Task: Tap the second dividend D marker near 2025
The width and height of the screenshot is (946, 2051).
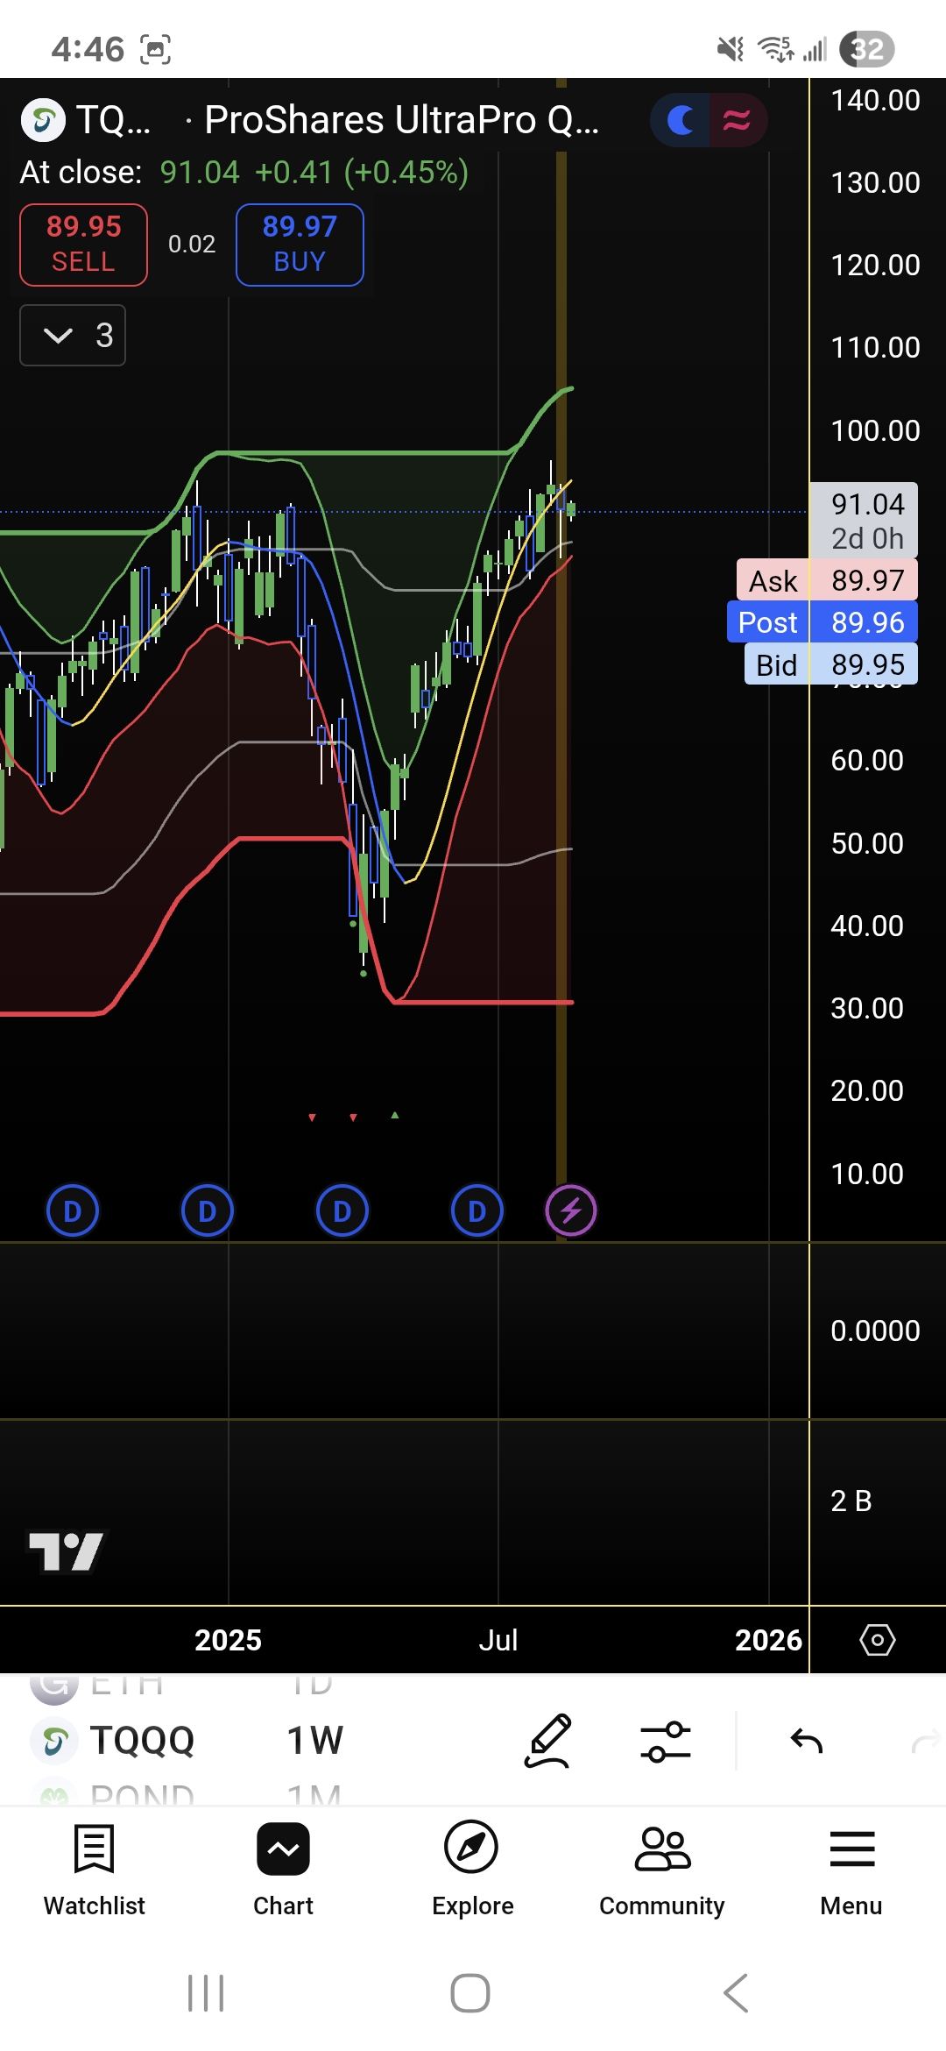Action: pos(207,1211)
